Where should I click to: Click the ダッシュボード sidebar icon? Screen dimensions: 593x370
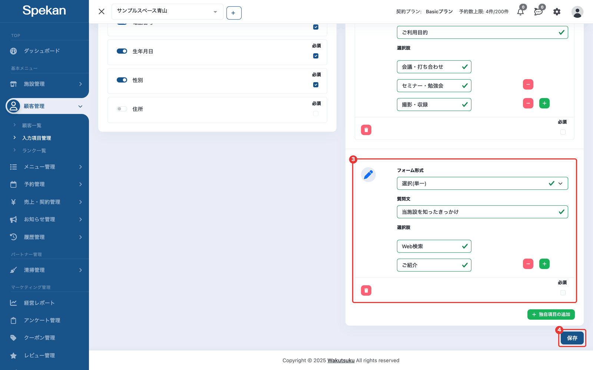13,51
